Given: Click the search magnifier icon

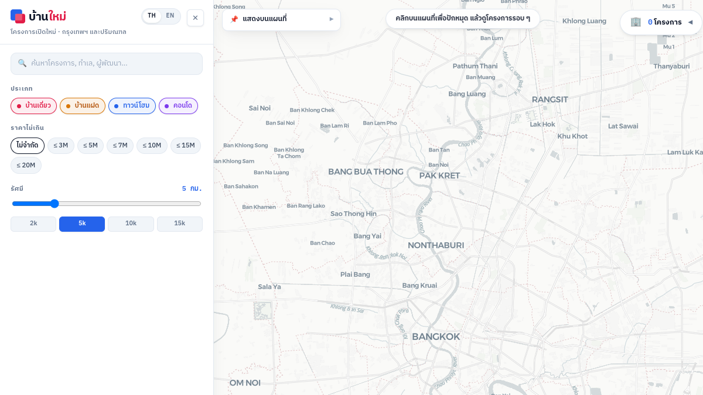Looking at the screenshot, I should [22, 63].
